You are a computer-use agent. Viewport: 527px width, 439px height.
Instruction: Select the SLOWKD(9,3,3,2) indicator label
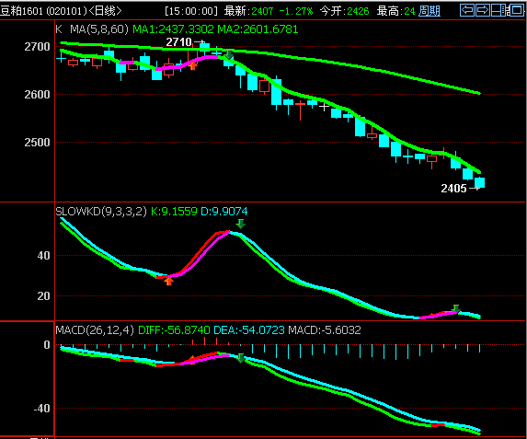(x=101, y=212)
